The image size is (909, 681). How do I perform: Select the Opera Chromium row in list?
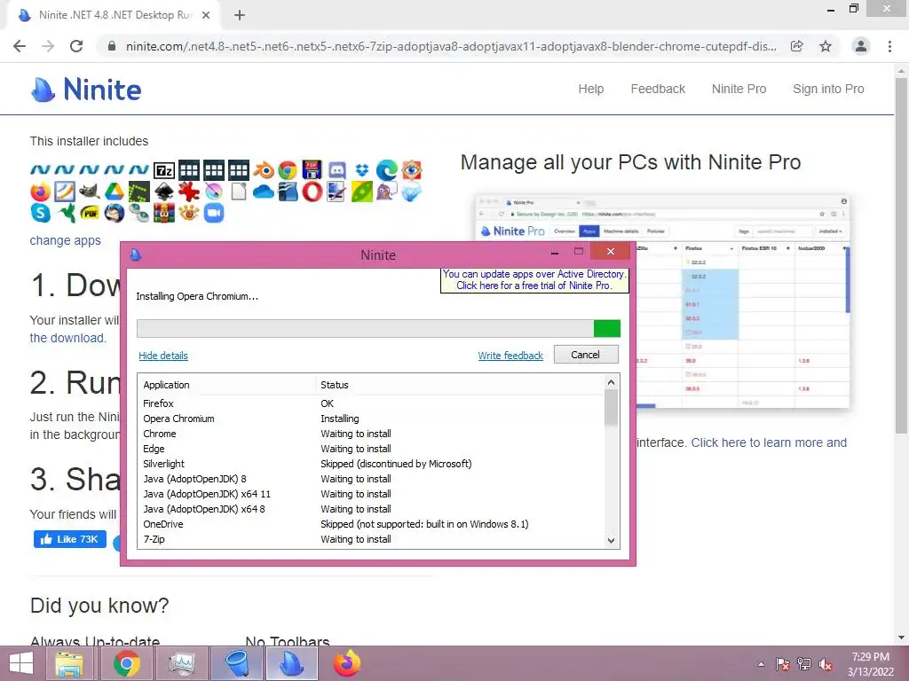coord(371,419)
